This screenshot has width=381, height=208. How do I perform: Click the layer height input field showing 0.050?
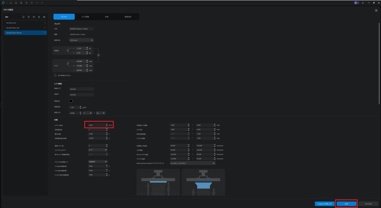(x=96, y=125)
